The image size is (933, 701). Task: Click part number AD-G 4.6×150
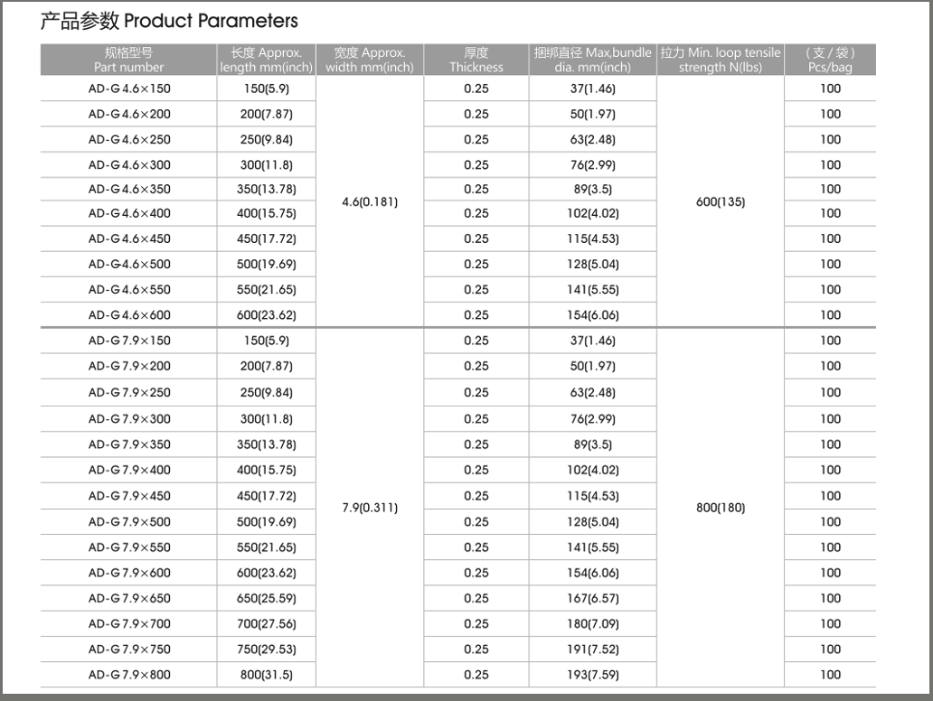(129, 89)
